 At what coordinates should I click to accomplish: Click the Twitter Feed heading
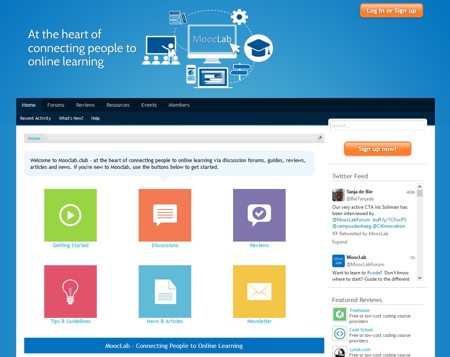(x=350, y=176)
